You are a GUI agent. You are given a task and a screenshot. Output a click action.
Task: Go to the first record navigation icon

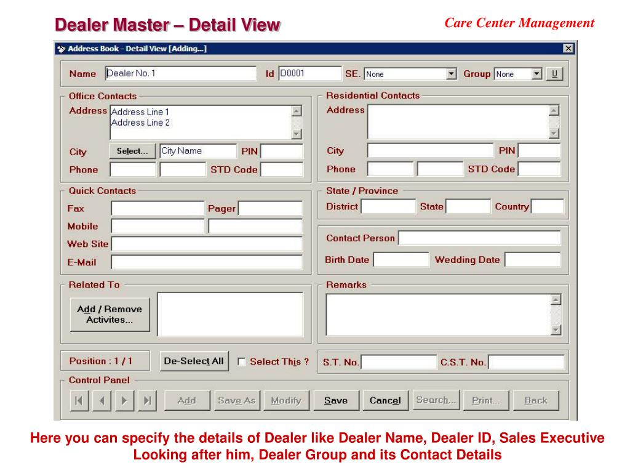[x=79, y=400]
